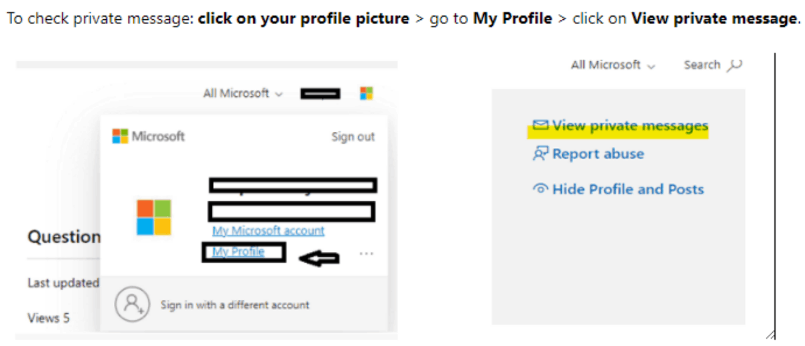Click the Search magnifier icon
Viewport: 805px width, 346px height.
(x=734, y=65)
